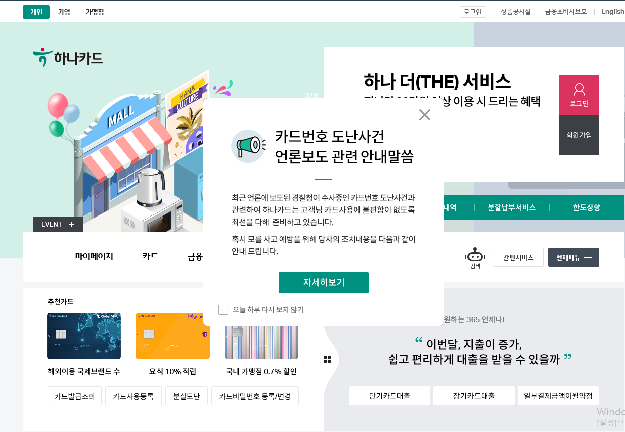
Task: Click 카드사용등록 button
Action: [x=133, y=396]
